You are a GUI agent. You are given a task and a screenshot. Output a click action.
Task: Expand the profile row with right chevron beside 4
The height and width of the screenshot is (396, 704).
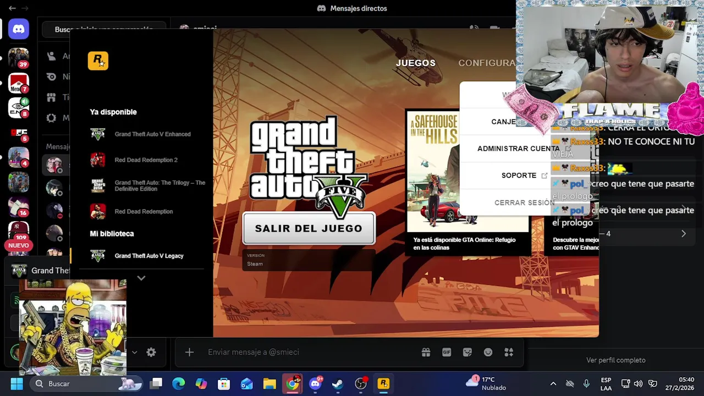pos(684,234)
